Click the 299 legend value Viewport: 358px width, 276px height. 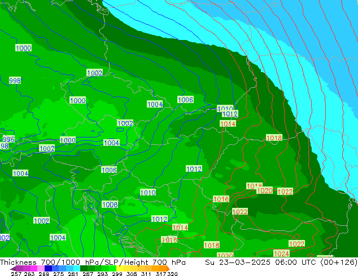[x=117, y=274]
